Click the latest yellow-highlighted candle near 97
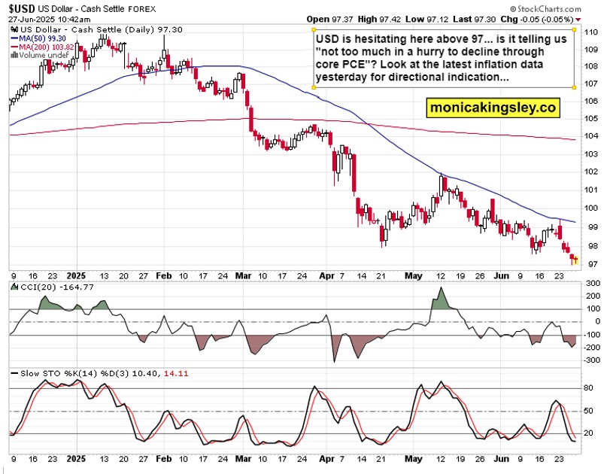Image resolution: width=604 pixels, height=474 pixels. (576, 260)
